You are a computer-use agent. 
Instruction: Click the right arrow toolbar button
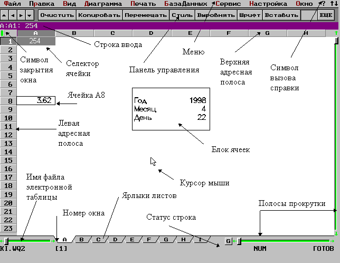click(x=21, y=15)
